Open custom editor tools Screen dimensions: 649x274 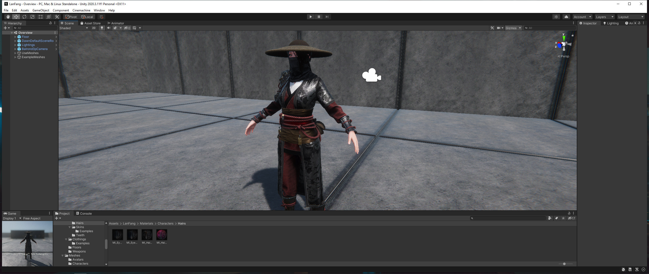57,17
